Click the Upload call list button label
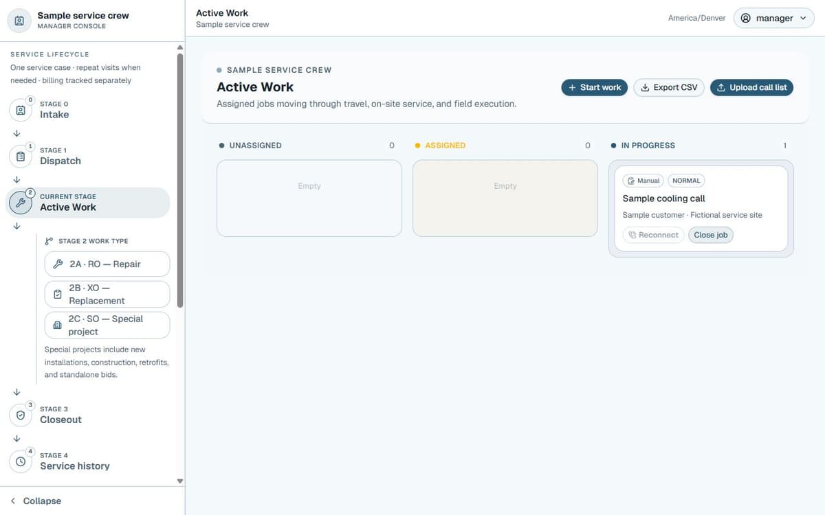 coord(758,88)
